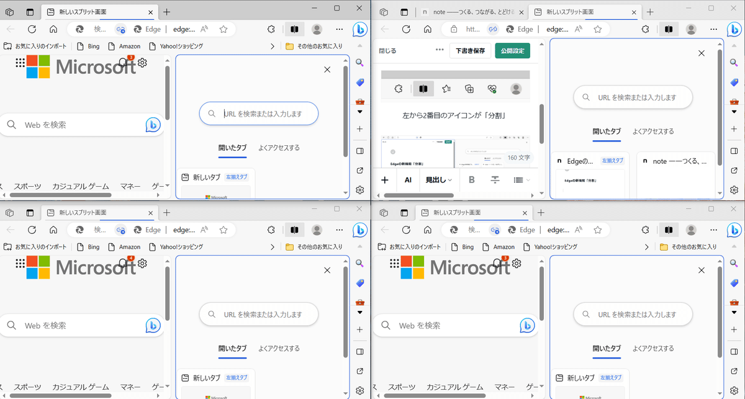The height and width of the screenshot is (399, 745).
Task: Open the AI assistant in note editor toolbar
Action: point(408,180)
